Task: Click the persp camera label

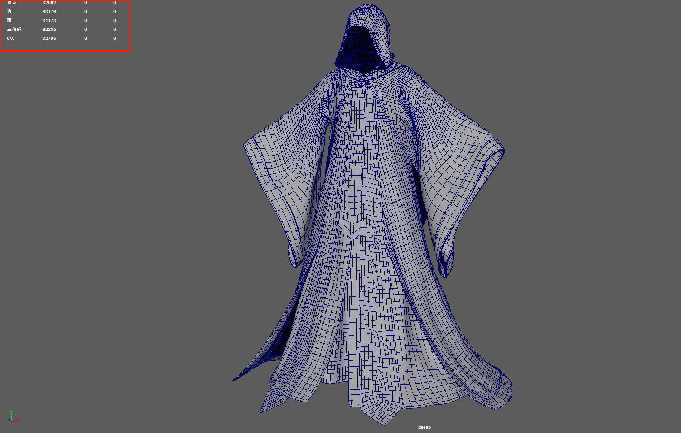Action: [424, 427]
